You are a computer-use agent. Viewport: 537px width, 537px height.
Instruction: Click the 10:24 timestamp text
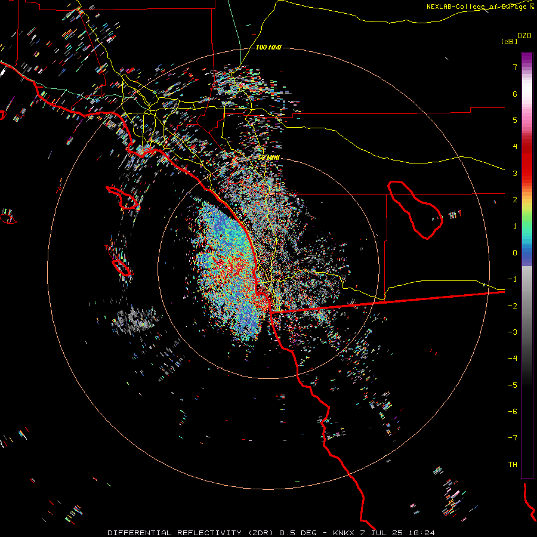(x=421, y=533)
